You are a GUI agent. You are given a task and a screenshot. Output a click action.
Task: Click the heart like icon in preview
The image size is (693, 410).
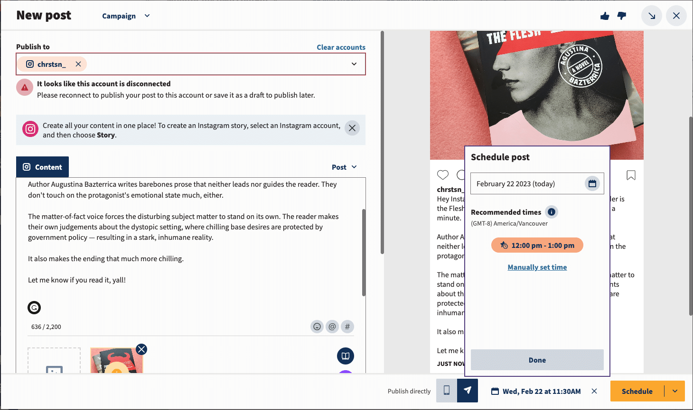(443, 175)
